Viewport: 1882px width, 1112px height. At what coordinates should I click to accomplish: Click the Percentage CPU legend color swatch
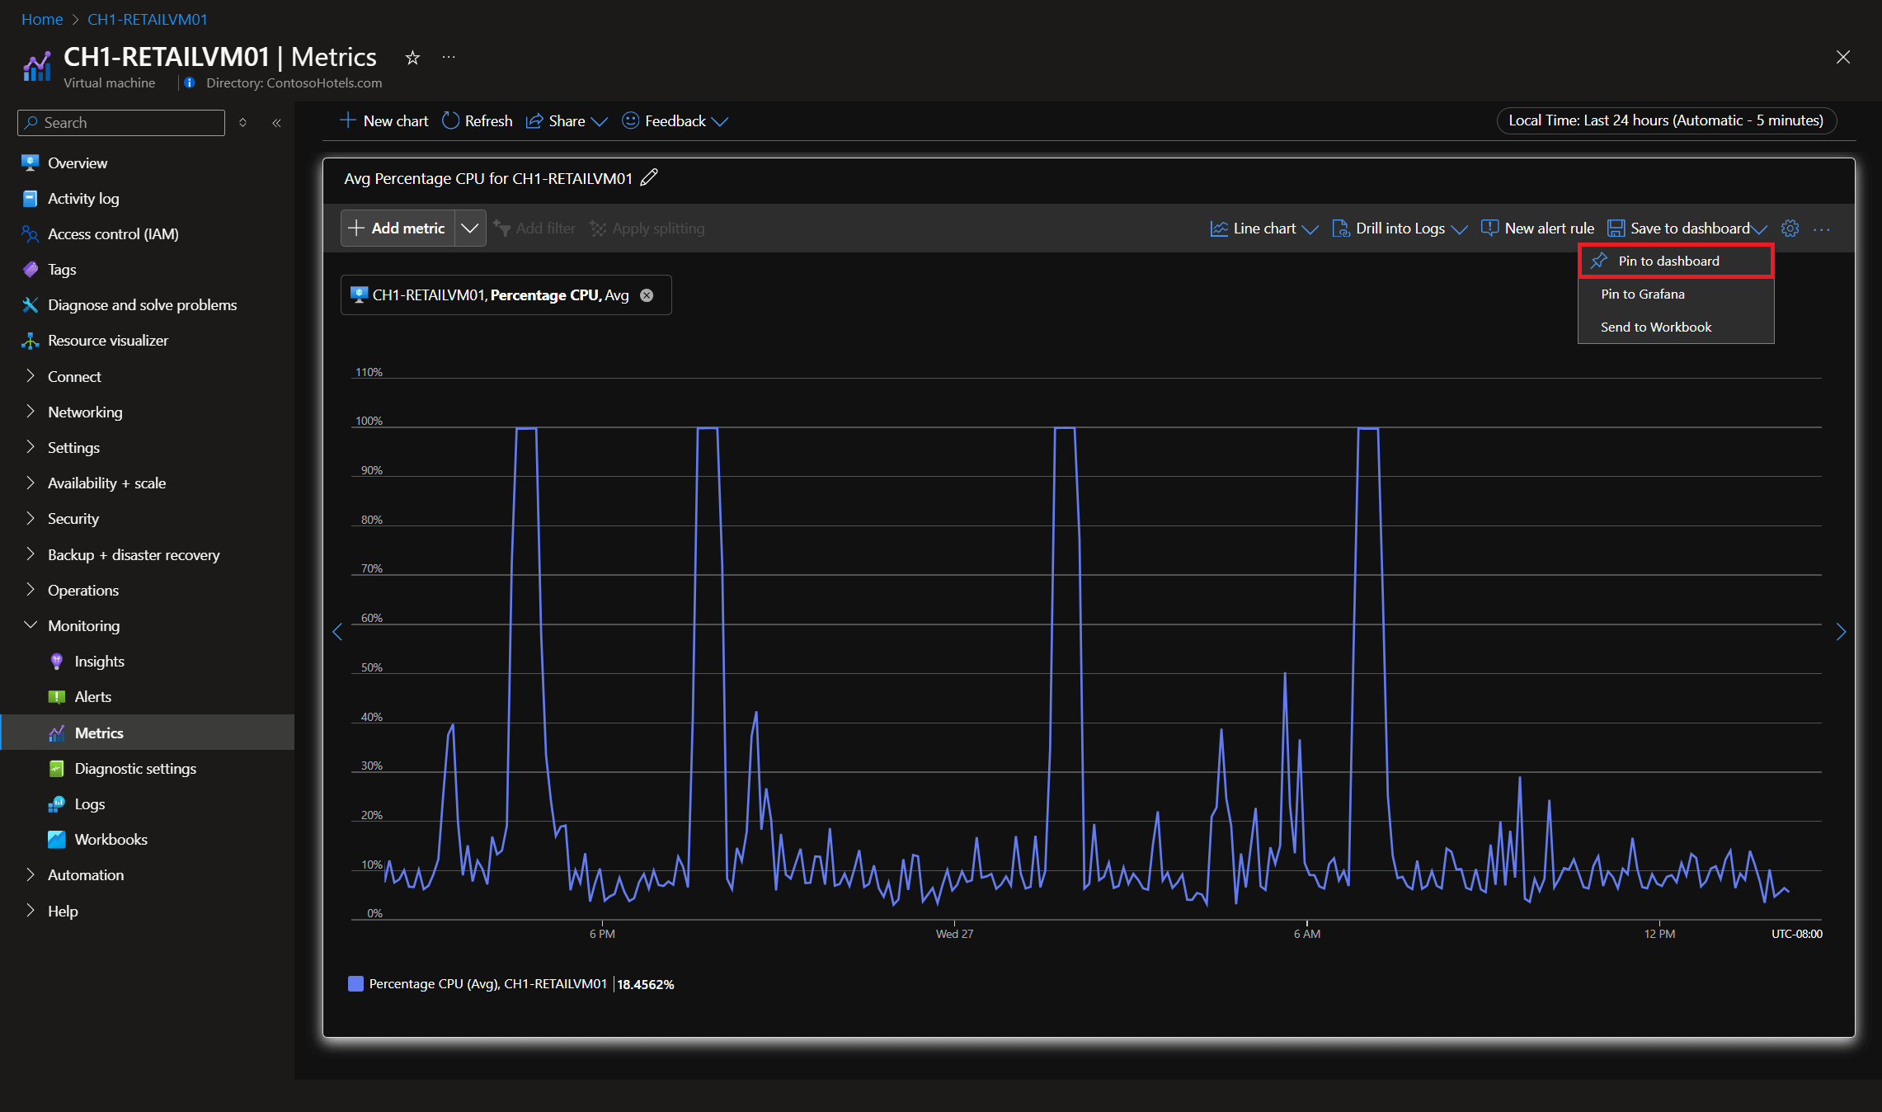pyautogui.click(x=355, y=983)
